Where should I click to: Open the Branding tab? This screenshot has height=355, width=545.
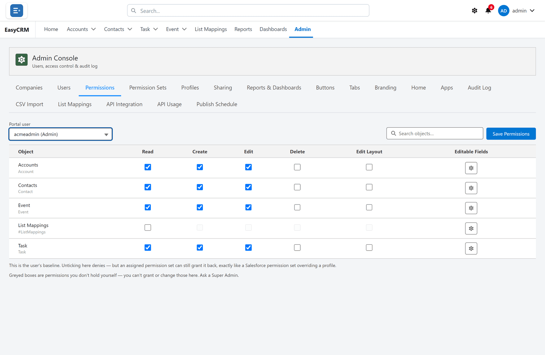tap(385, 88)
